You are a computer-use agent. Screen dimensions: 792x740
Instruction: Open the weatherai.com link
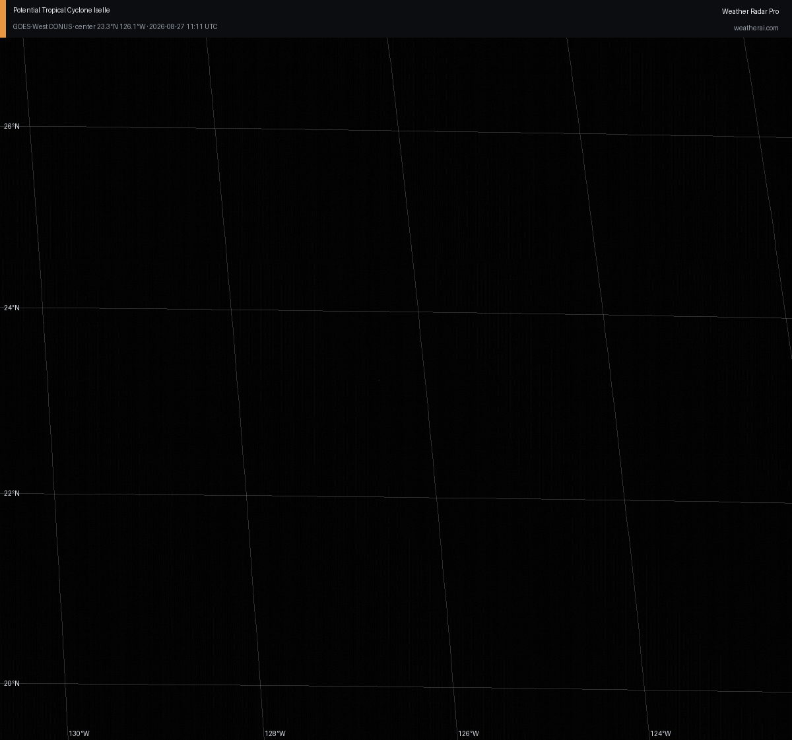756,28
